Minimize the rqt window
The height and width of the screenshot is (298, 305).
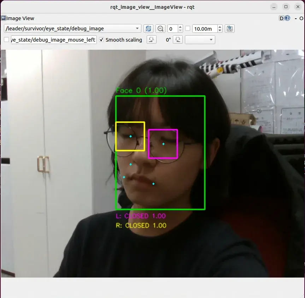tap(274, 7)
